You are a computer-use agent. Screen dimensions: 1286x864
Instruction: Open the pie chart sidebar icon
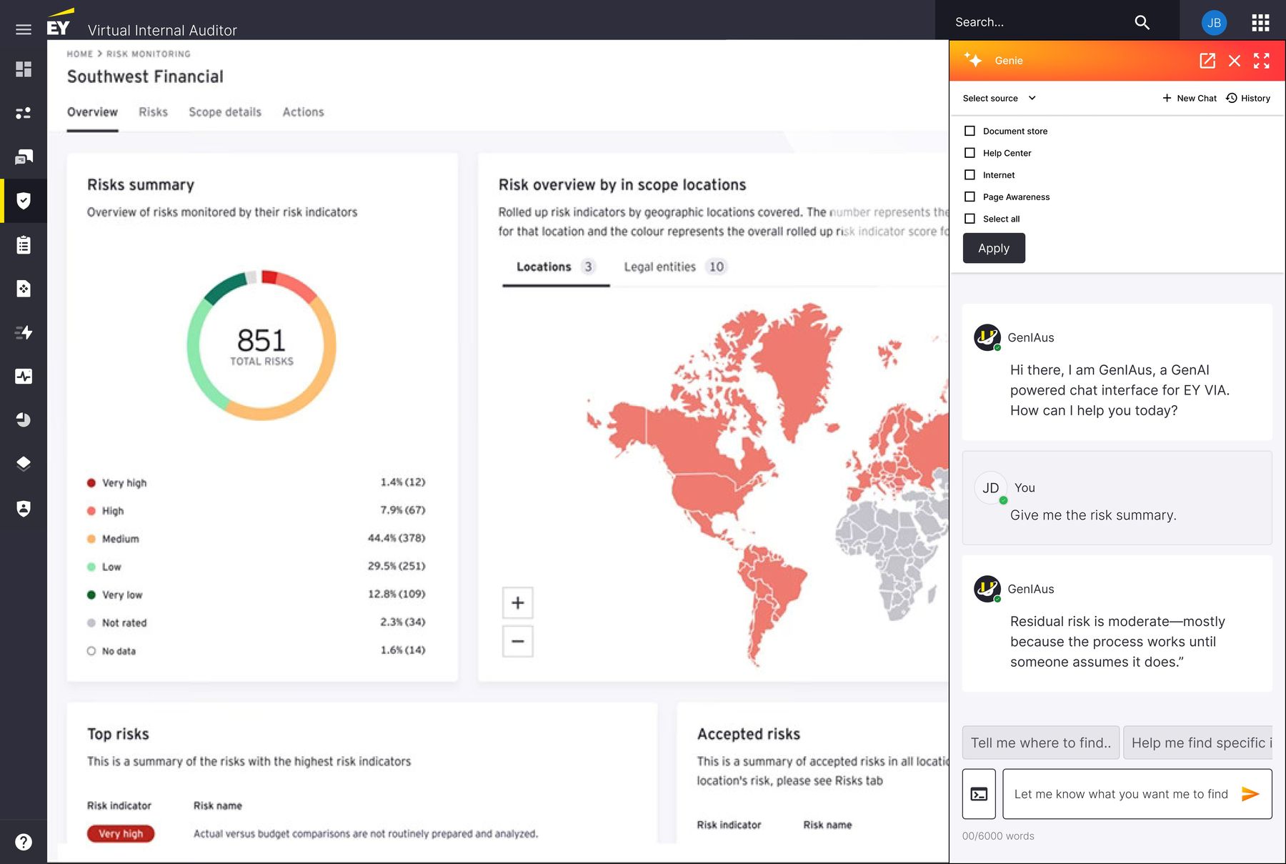(24, 420)
